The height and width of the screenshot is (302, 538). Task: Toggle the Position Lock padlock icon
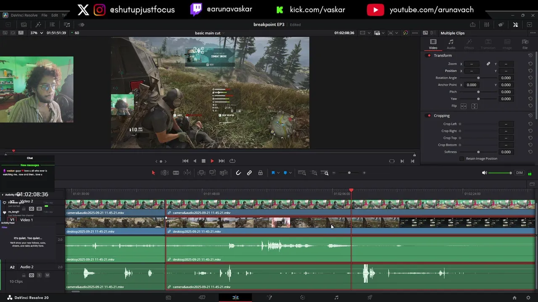point(261,173)
